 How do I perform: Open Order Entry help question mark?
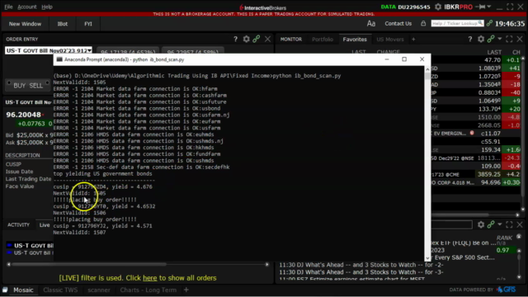[235, 39]
